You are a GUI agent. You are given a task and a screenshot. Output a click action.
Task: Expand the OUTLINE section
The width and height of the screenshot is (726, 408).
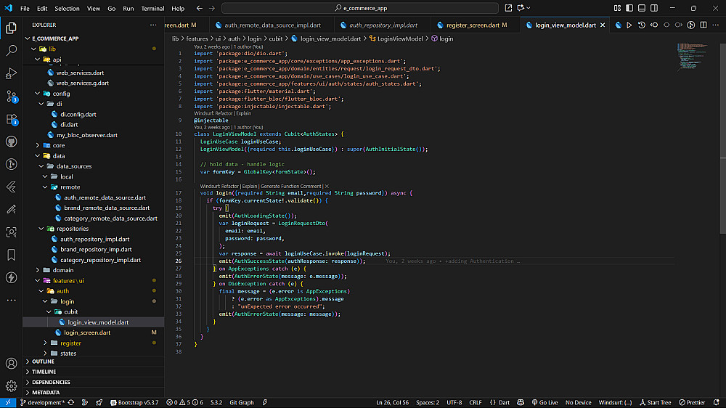pyautogui.click(x=44, y=361)
